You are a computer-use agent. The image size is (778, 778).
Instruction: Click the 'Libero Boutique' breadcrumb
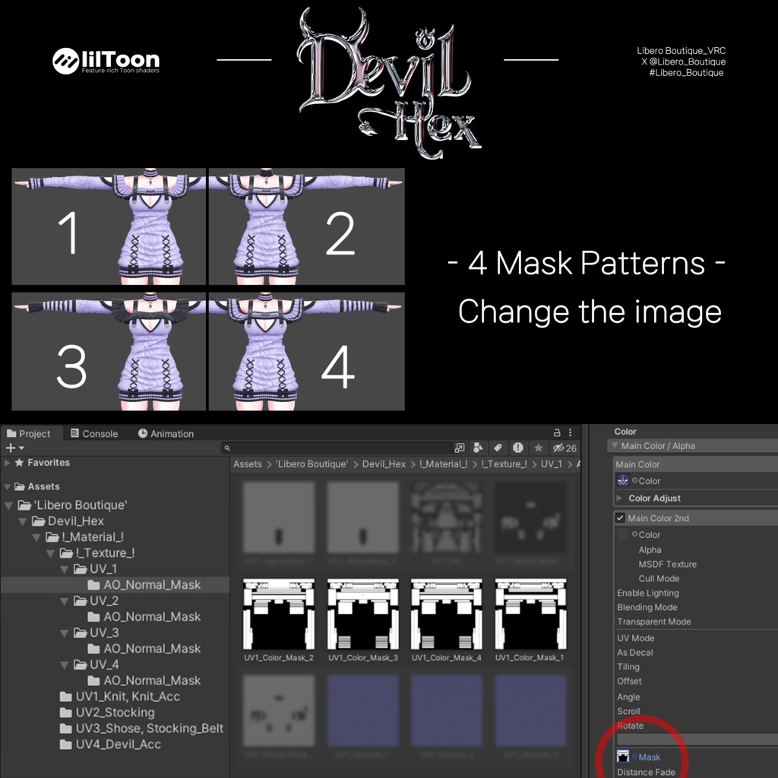click(x=312, y=464)
